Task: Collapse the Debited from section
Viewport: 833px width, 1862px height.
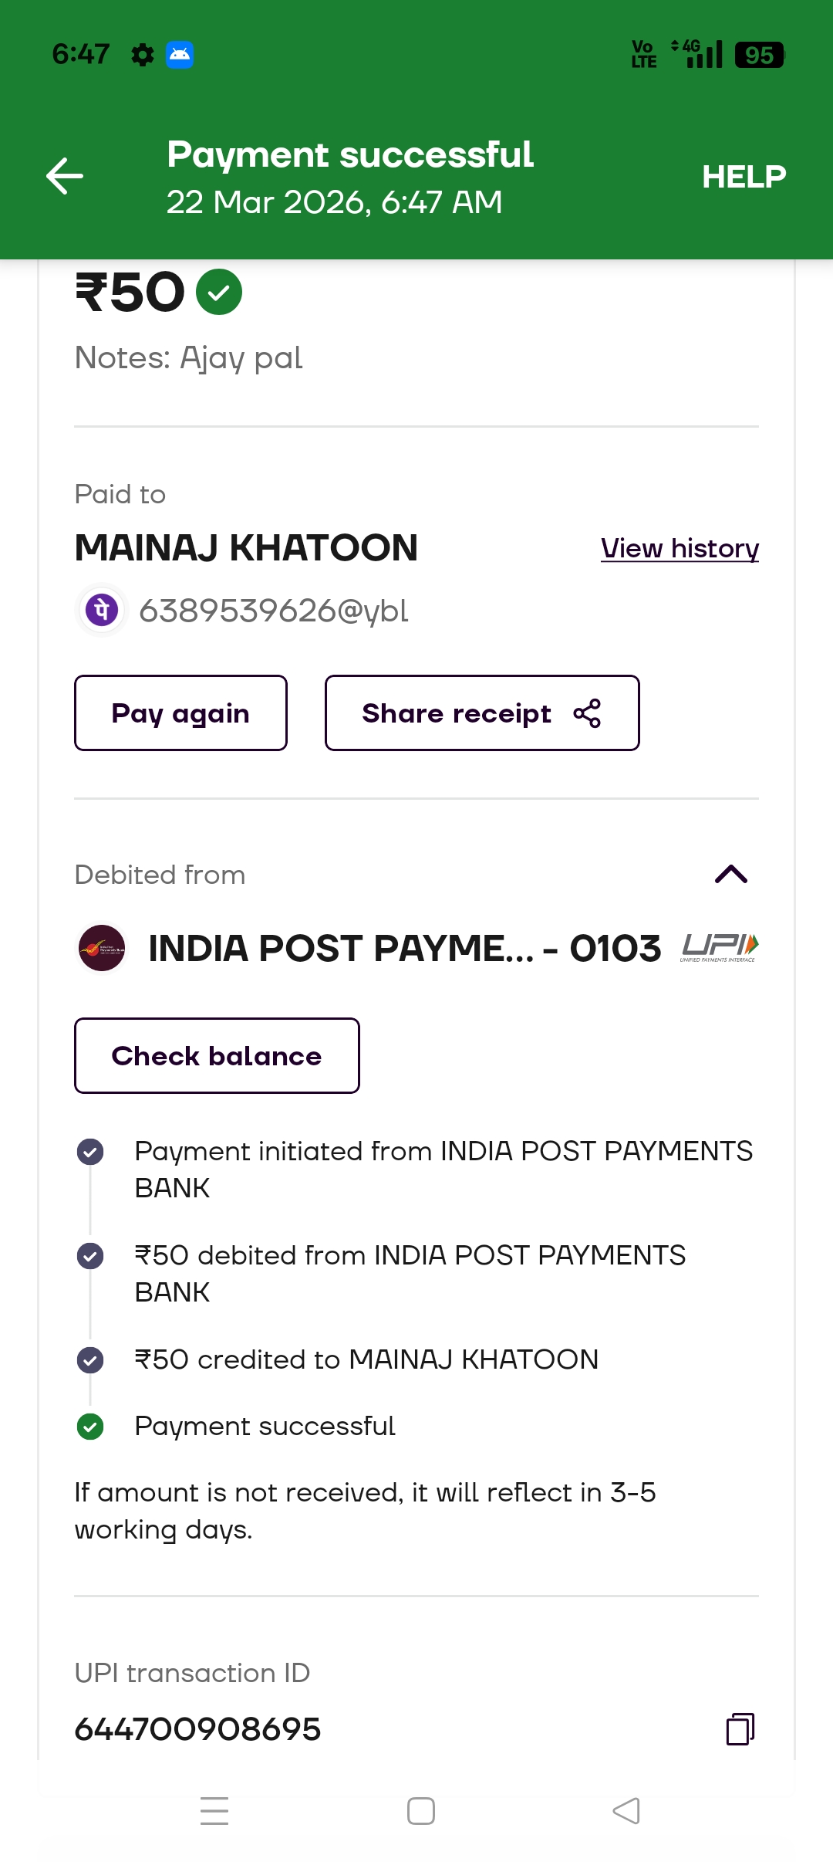Action: (731, 874)
